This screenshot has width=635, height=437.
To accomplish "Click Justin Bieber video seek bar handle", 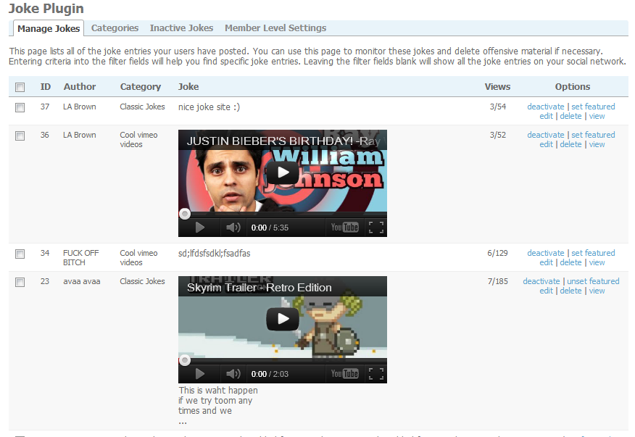I will tap(185, 214).
